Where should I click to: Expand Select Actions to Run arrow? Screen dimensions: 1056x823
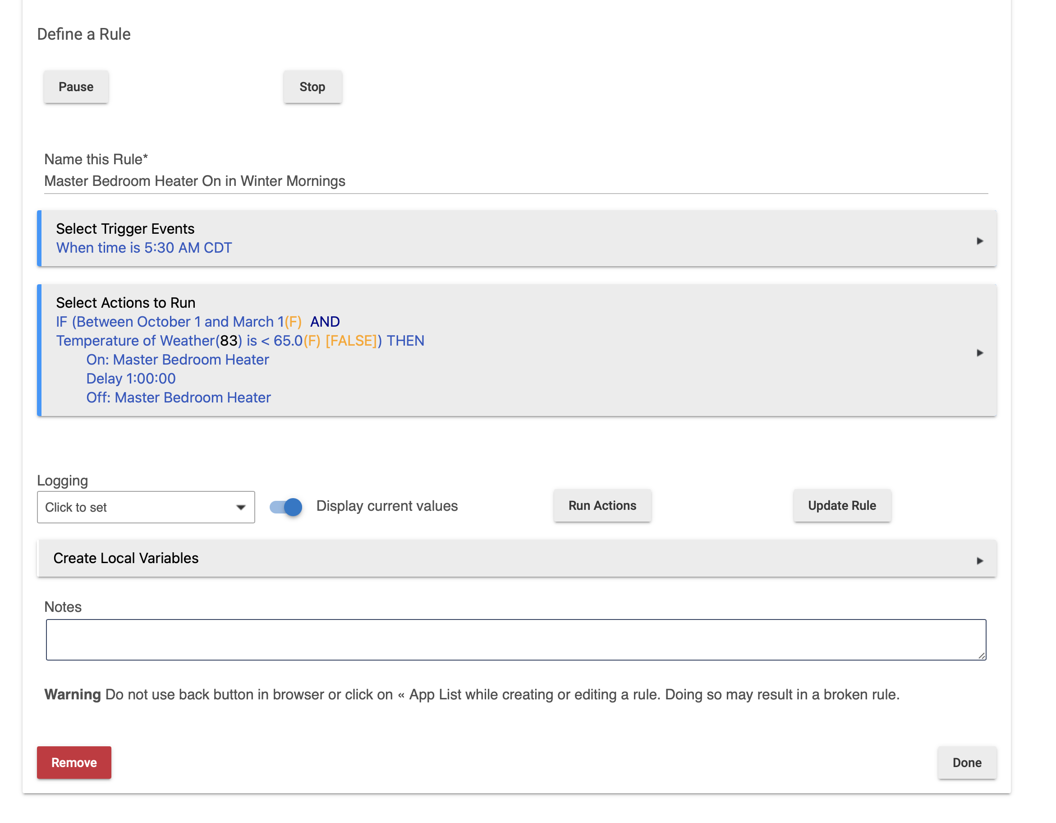pos(980,353)
